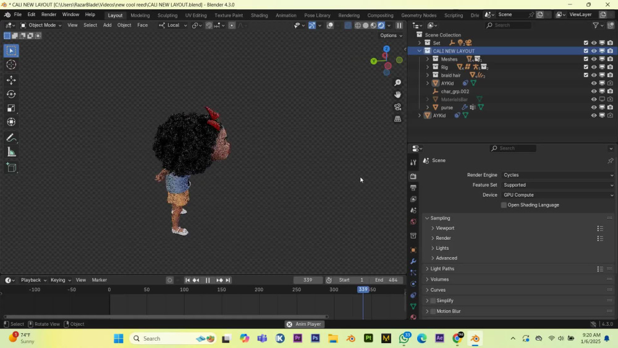
Task: Click the zoom magnifier in viewport
Action: (x=397, y=82)
